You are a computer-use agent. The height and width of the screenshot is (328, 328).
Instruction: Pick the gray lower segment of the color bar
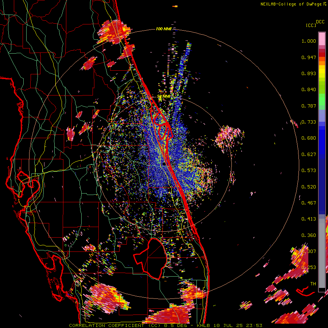click(322, 253)
